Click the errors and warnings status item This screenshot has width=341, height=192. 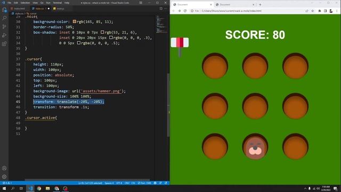point(7,183)
